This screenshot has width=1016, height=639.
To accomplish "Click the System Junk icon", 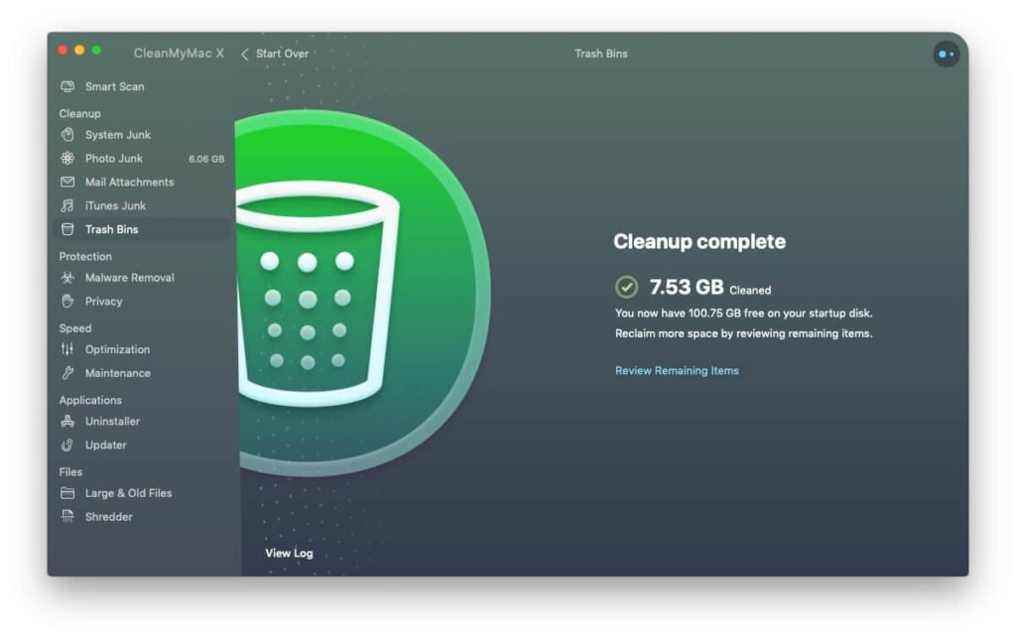I will (67, 135).
